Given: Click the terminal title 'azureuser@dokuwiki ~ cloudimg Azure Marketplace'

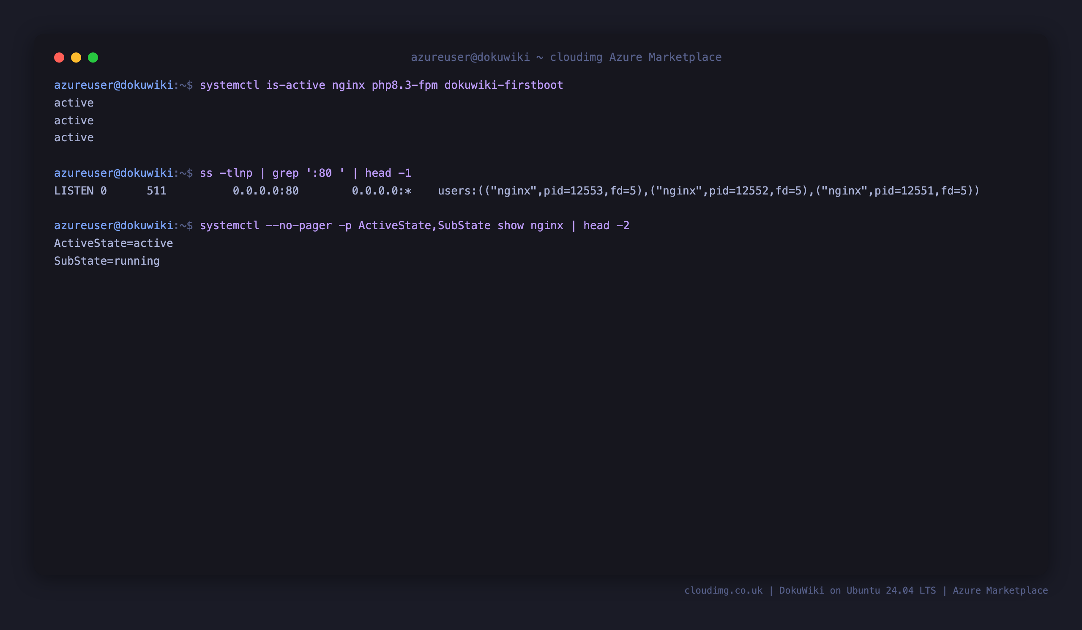Looking at the screenshot, I should click(566, 57).
